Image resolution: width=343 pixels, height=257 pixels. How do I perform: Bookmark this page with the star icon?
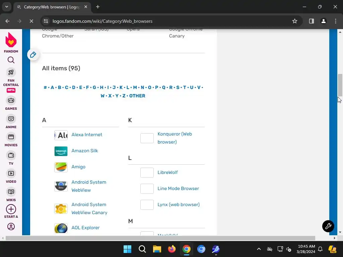[295, 21]
